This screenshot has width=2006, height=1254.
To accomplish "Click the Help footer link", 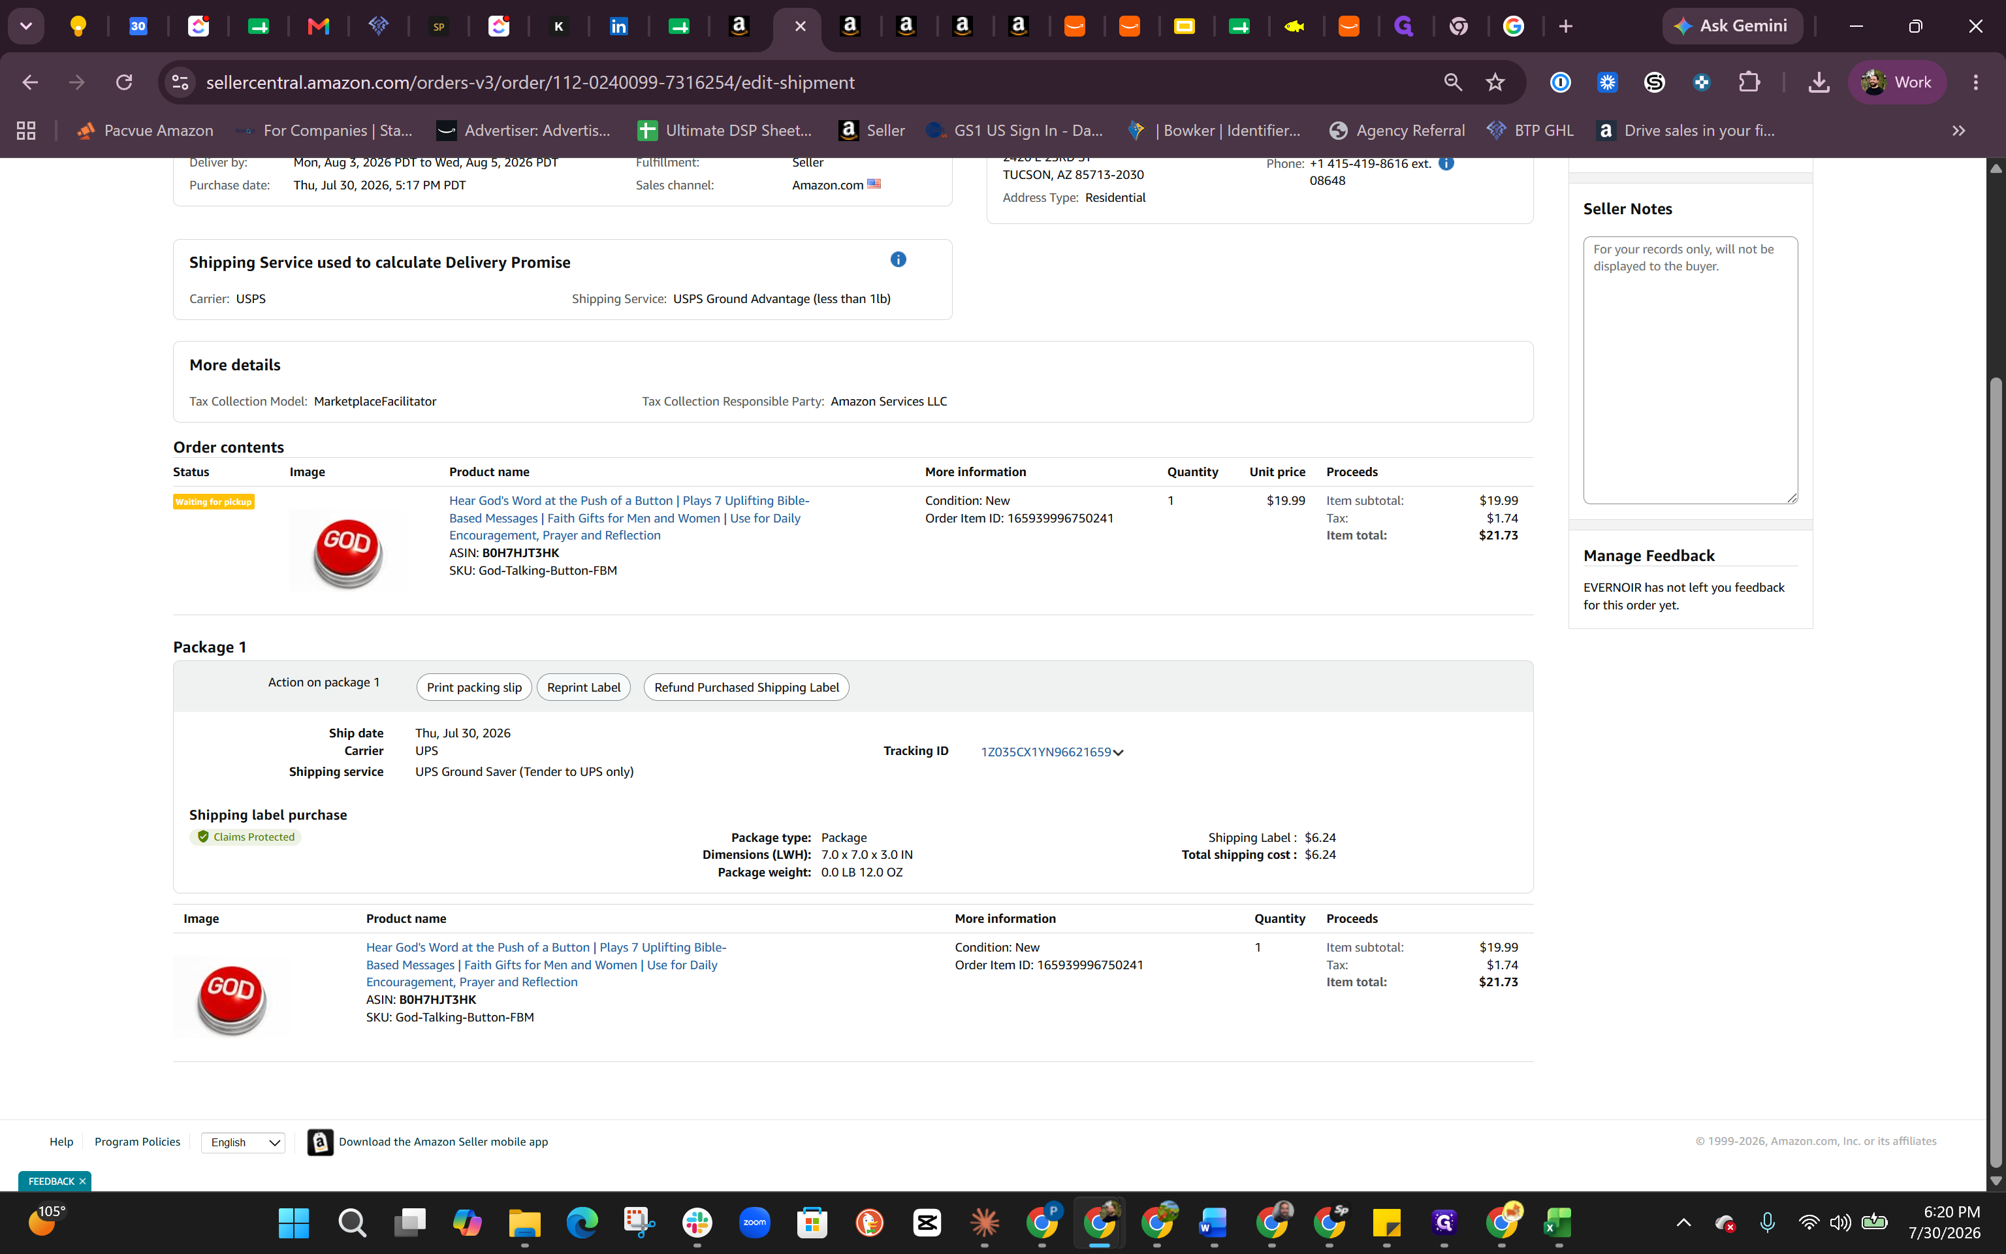I will pos(61,1141).
